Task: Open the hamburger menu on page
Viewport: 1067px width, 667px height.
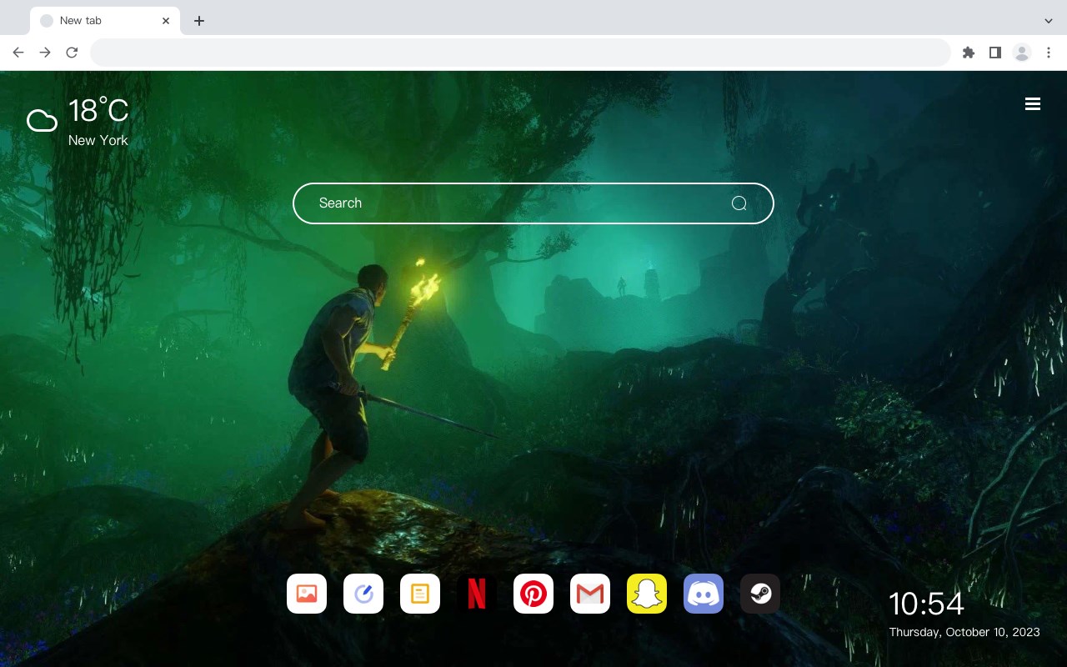Action: pos(1033,104)
